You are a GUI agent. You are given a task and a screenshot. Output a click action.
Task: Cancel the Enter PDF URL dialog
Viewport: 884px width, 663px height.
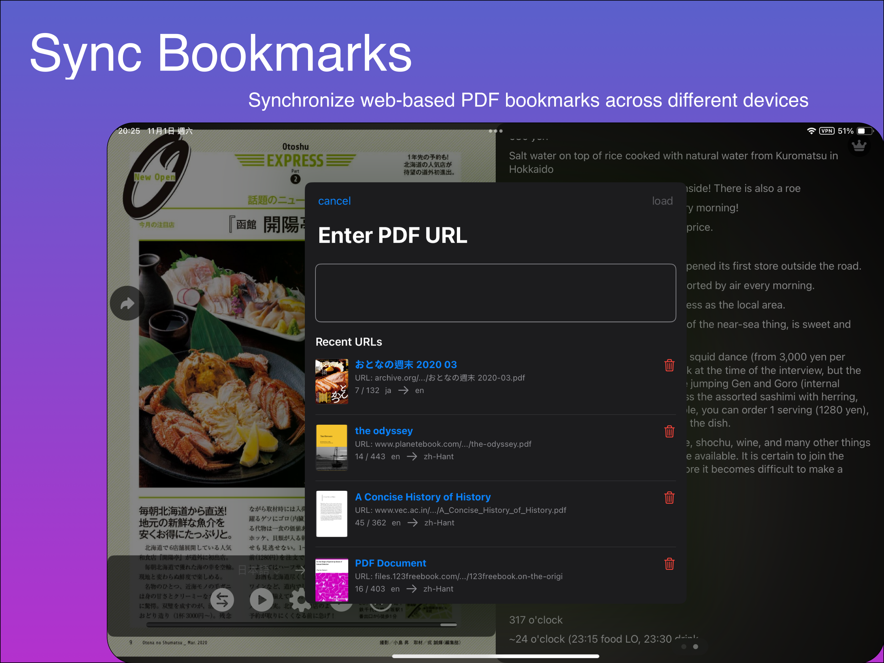[x=334, y=201]
